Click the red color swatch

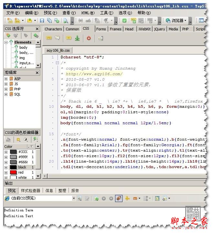(x=13, y=172)
